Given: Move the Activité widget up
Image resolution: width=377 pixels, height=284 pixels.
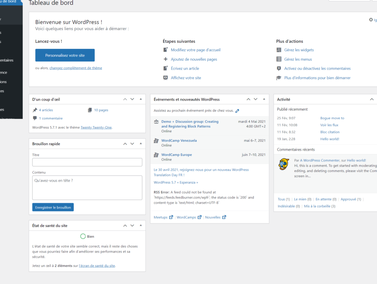Looking at the screenshot, I should (372, 99).
